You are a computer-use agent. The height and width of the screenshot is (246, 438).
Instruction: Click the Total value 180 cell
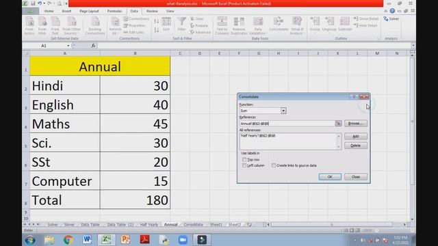pyautogui.click(x=136, y=200)
